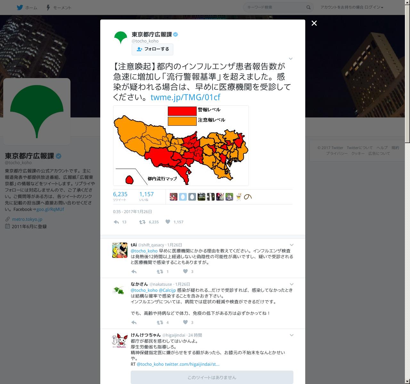Like tAi's reply tweet

tap(185, 271)
